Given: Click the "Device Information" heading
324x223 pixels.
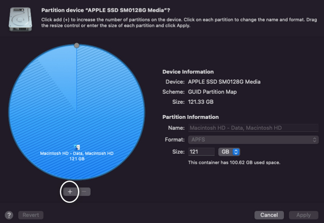Looking at the screenshot, I should click(188, 72).
